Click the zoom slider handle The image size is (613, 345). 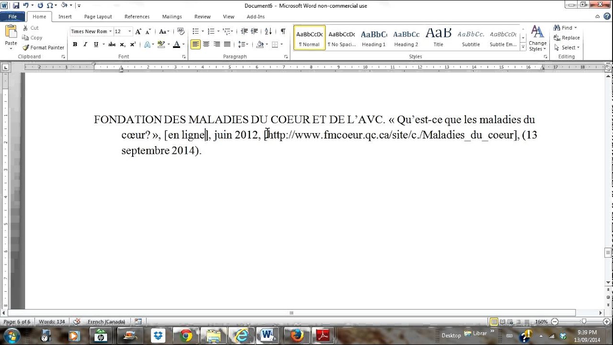click(584, 322)
